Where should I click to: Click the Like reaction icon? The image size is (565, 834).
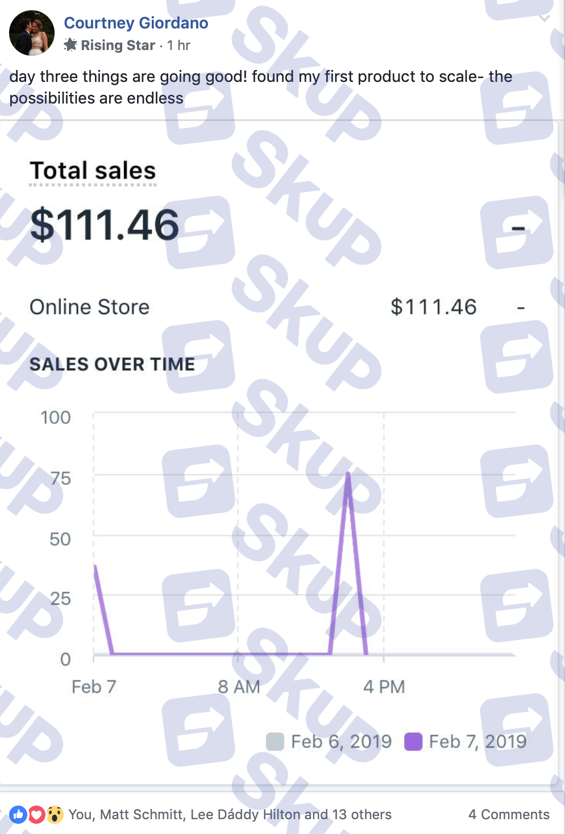[x=18, y=815]
